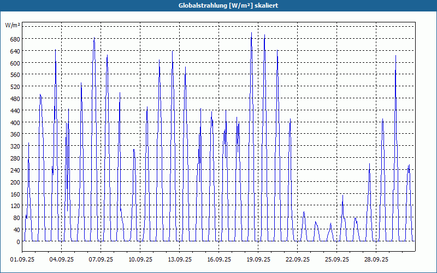Click the 13.09.25 date label

click(180, 260)
